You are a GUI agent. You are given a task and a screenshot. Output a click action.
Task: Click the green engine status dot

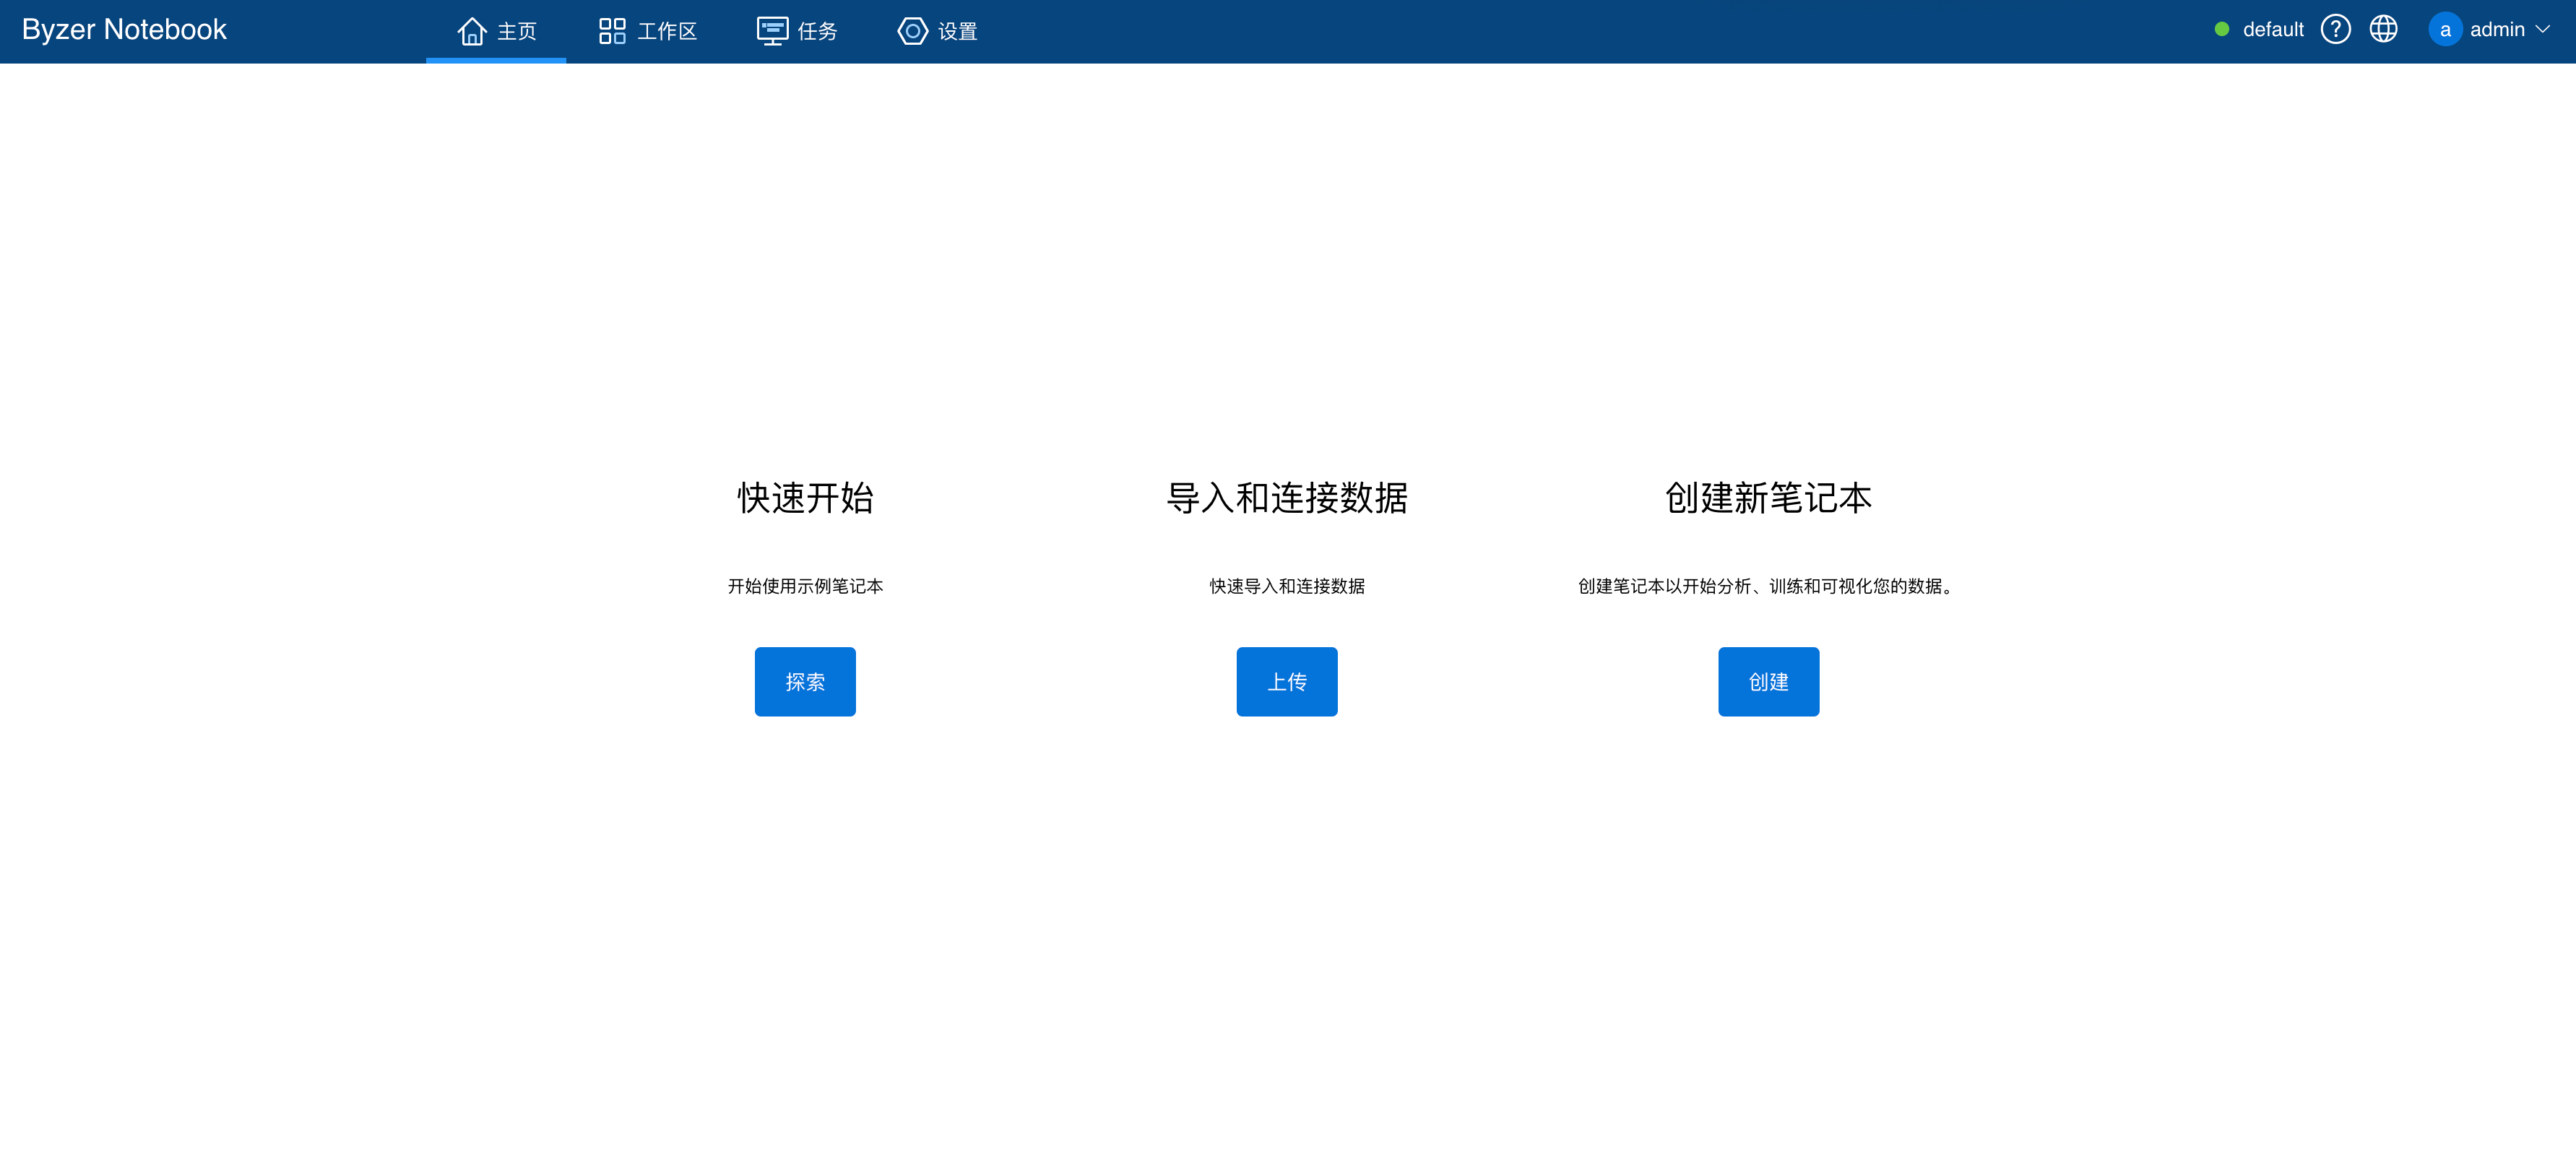[2221, 30]
